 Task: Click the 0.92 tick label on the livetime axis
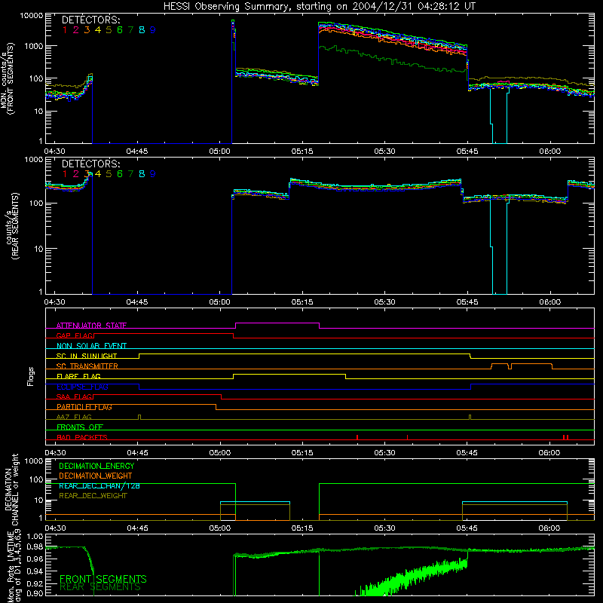coord(35,582)
